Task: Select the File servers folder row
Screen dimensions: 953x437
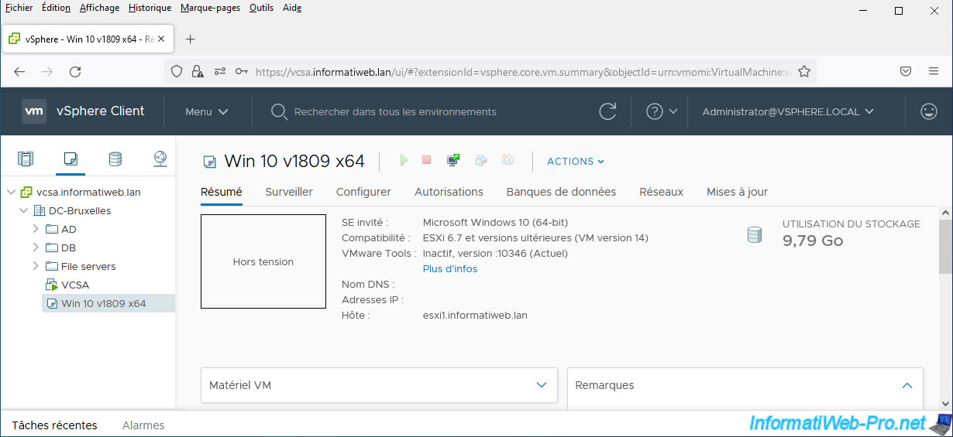Action: coord(88,266)
